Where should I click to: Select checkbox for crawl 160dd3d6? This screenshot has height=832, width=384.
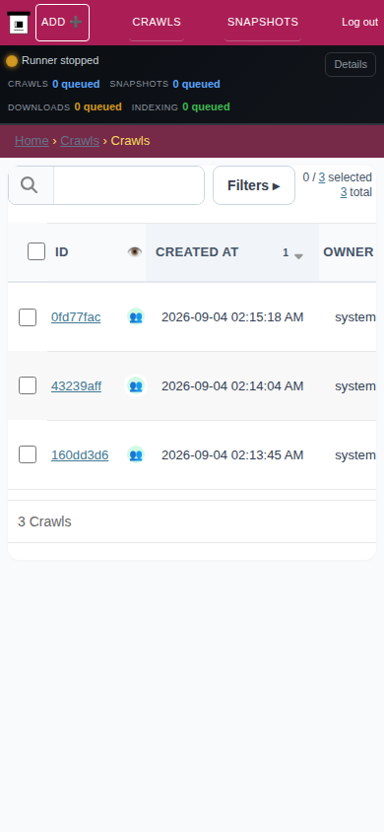[28, 454]
